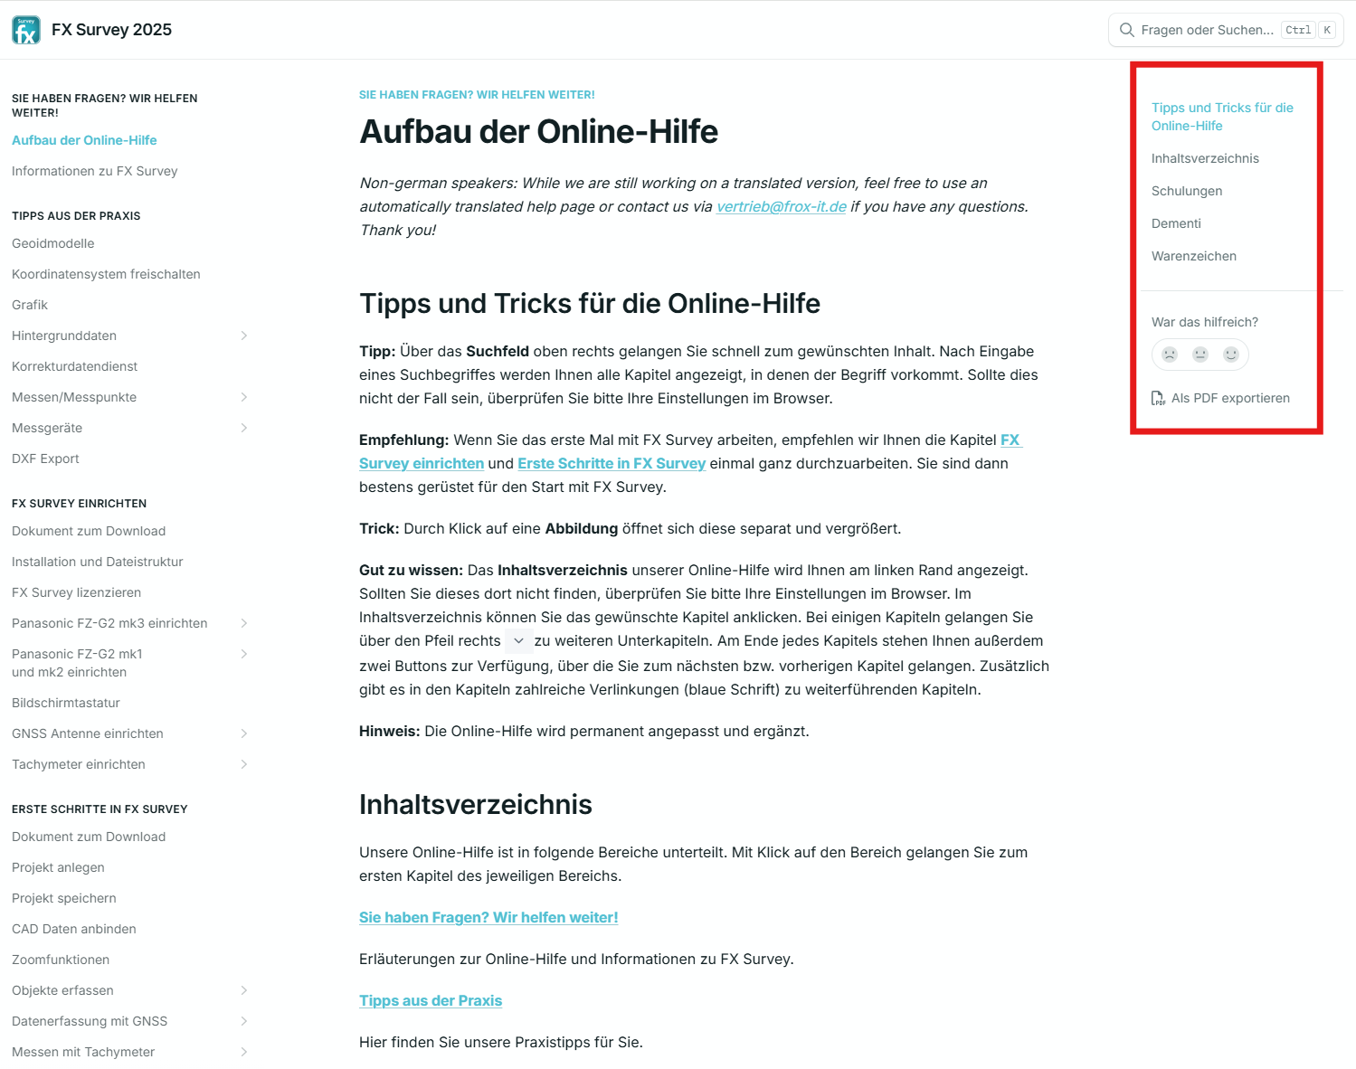1356x1069 pixels.
Task: Expand the Messgeräte sidebar section
Action: 244,428
